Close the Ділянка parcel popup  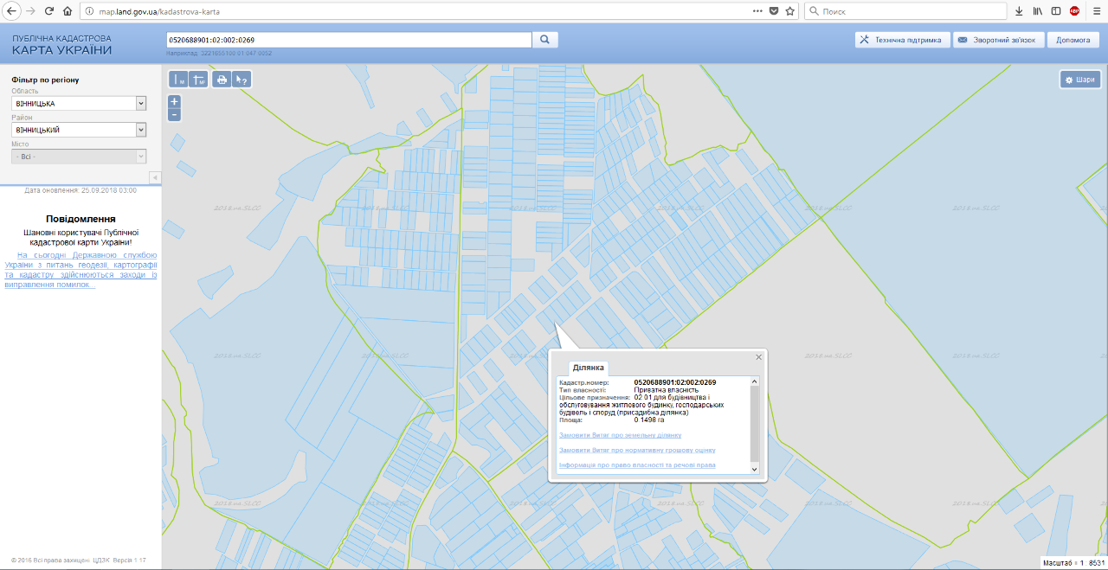[759, 356]
